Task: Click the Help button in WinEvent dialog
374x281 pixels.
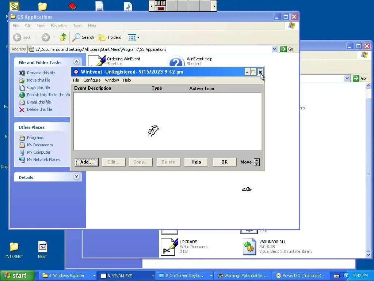Action: pyautogui.click(x=196, y=162)
